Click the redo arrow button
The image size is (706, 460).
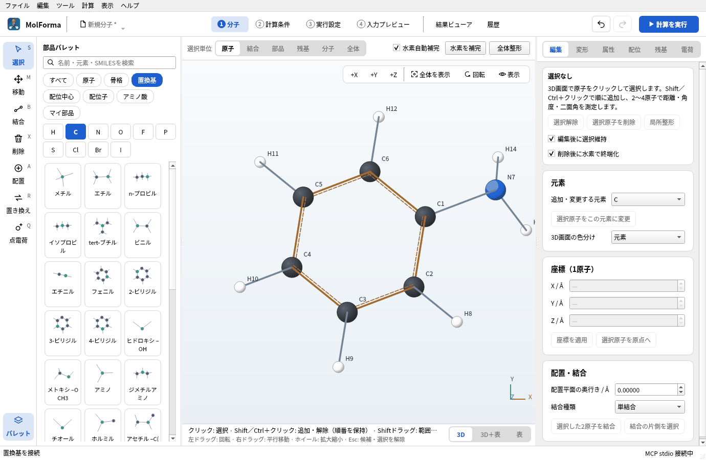click(x=623, y=24)
